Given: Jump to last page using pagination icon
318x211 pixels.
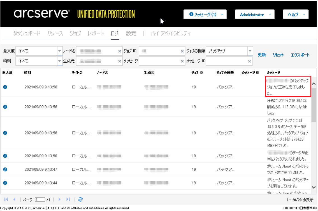Looking at the screenshot, I should (68, 199).
